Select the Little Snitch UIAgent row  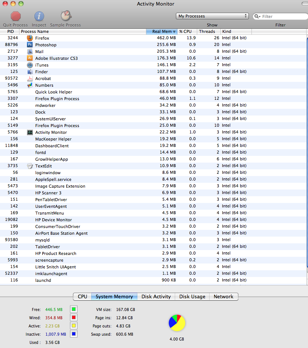click(153, 267)
